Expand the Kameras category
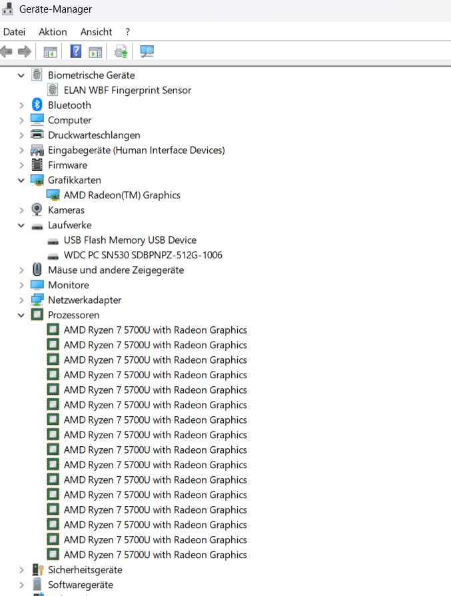This screenshot has height=596, width=451. 21,210
